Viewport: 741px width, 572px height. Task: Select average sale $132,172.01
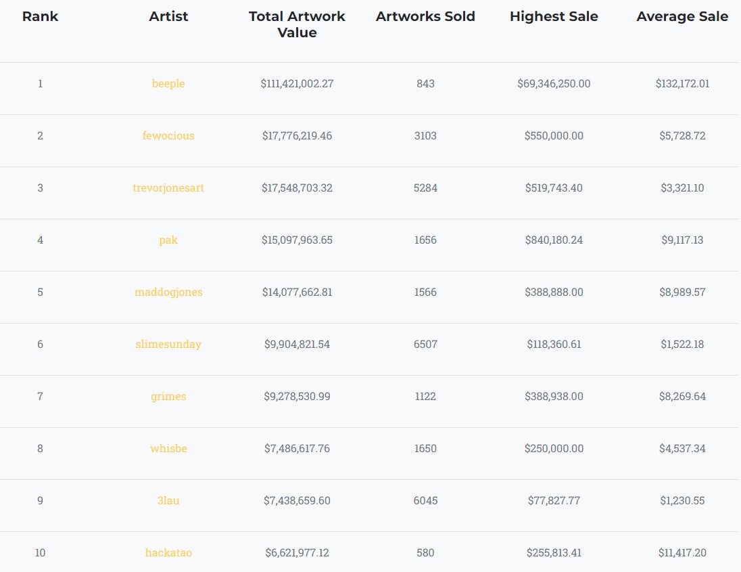[x=682, y=84]
